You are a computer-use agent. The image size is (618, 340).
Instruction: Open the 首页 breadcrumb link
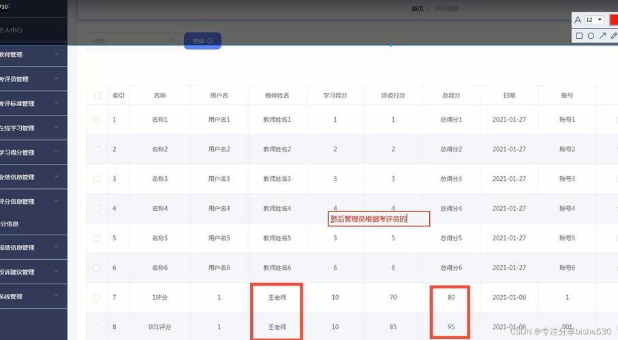tap(418, 8)
